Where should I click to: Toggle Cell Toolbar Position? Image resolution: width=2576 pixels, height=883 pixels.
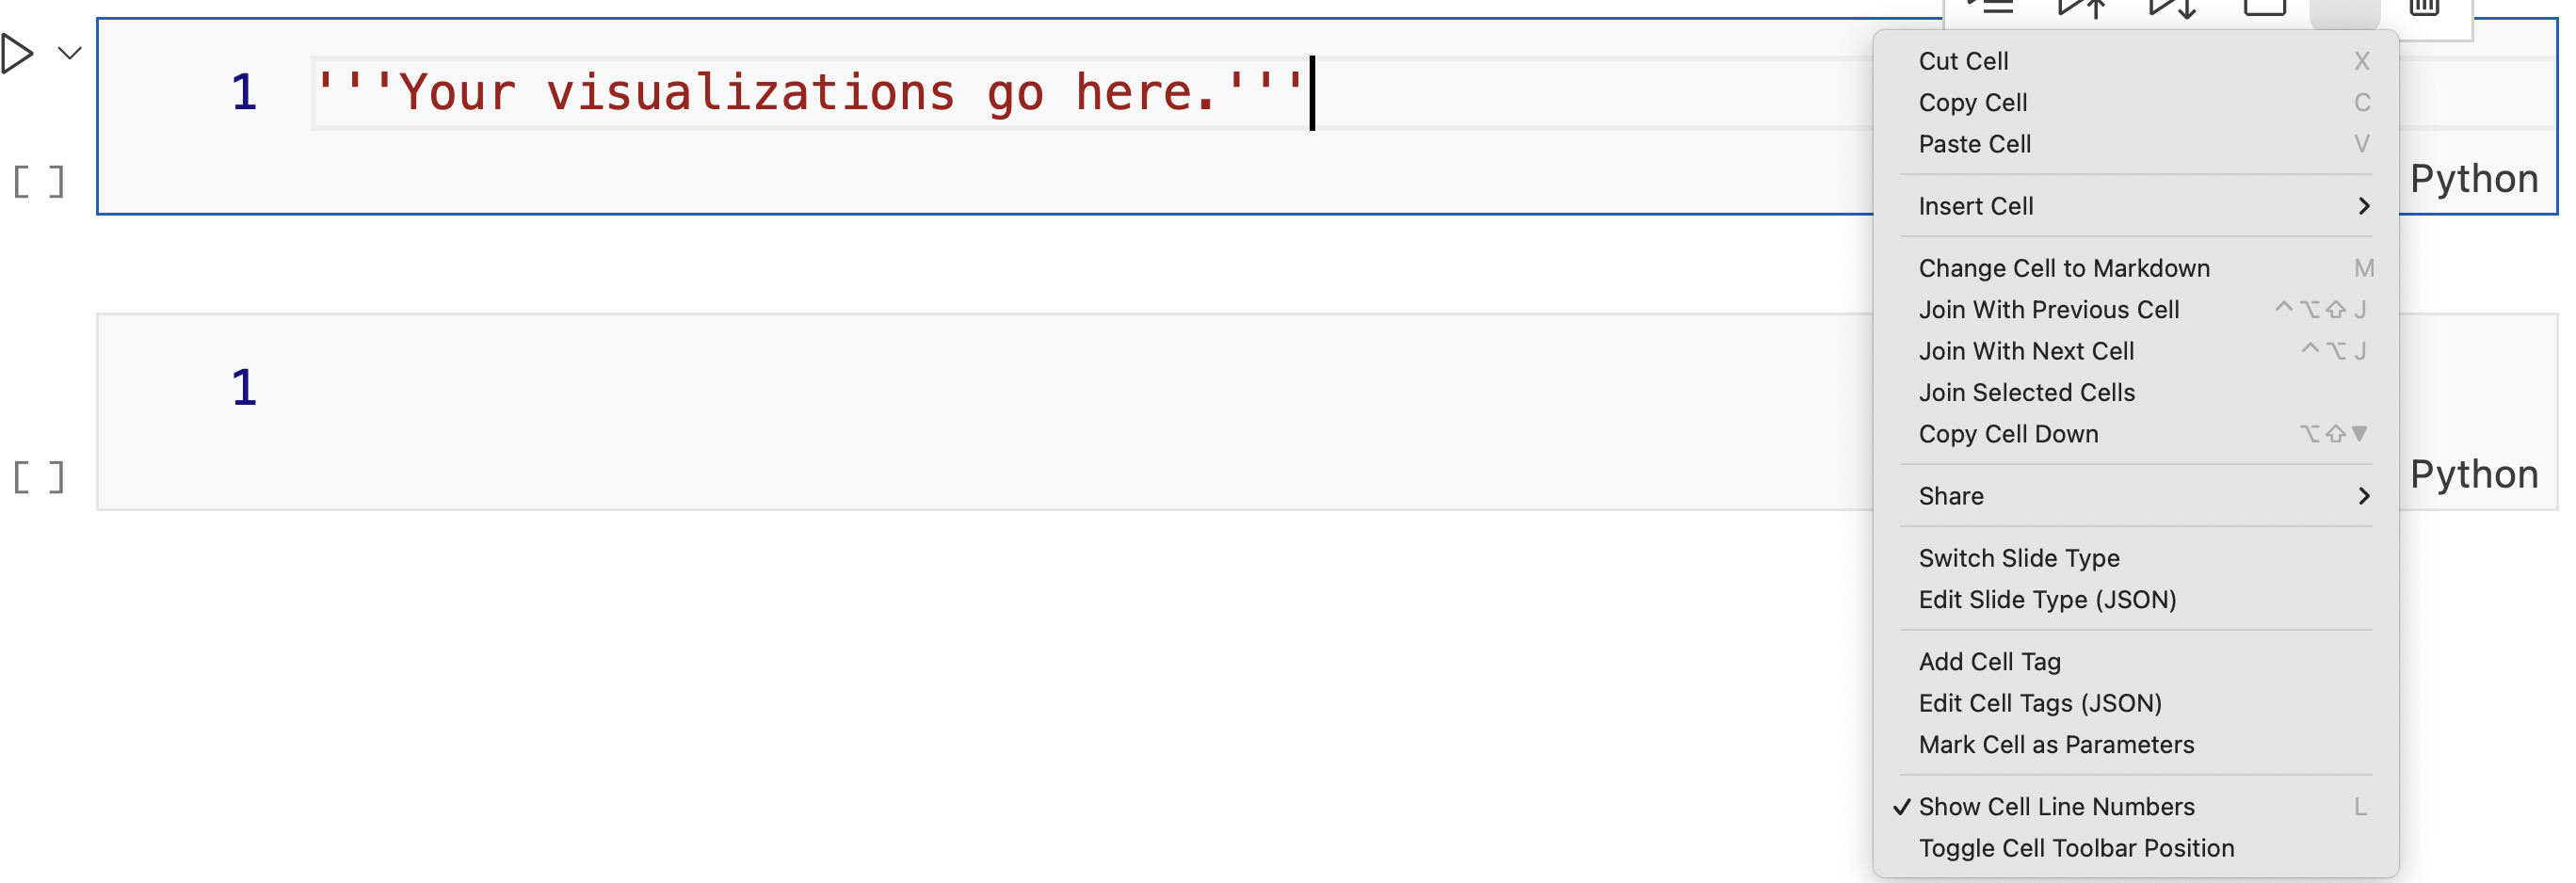click(x=2076, y=848)
